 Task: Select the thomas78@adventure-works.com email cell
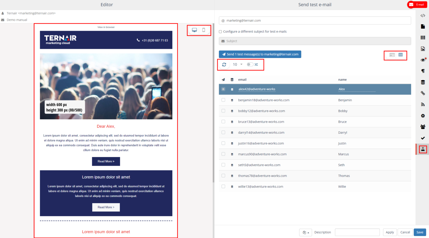click(262, 176)
